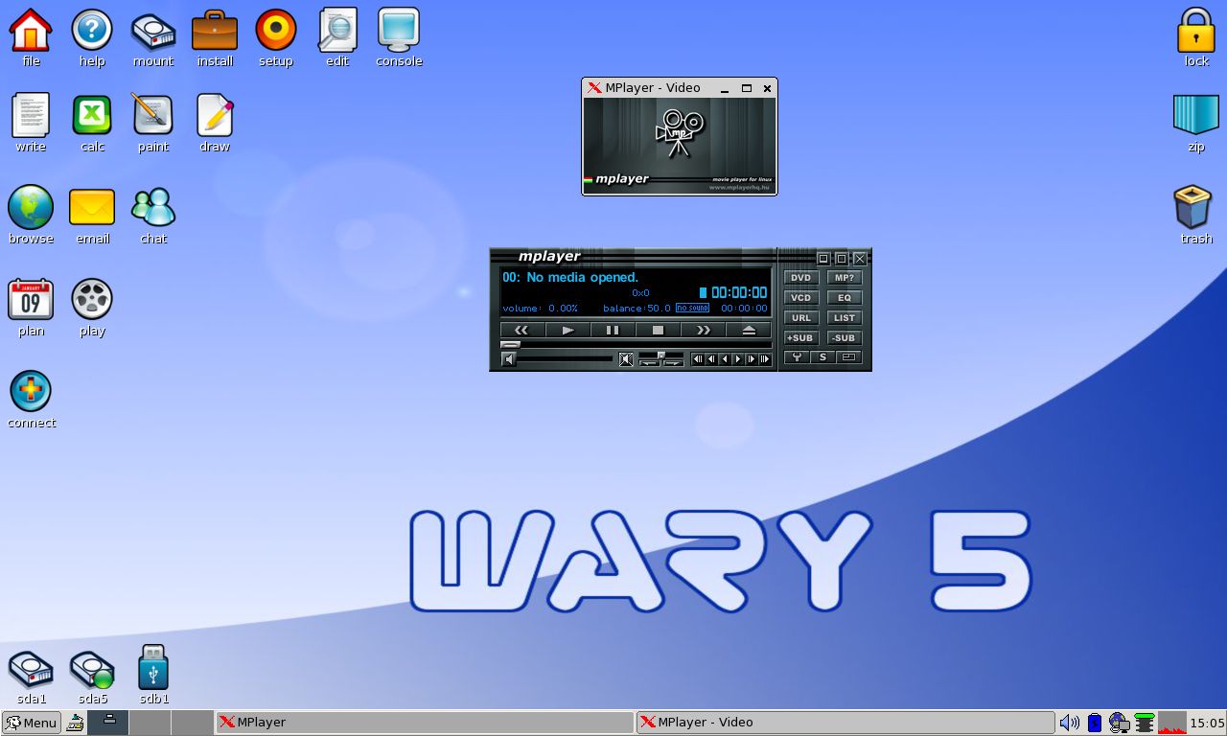Click the 'no sound' indicator in mplayer display
The image size is (1227, 736).
[692, 308]
